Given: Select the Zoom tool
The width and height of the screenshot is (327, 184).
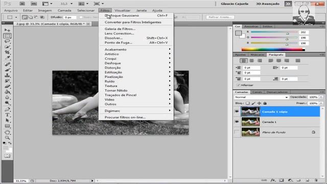Looking at the screenshot, I should (7, 137).
